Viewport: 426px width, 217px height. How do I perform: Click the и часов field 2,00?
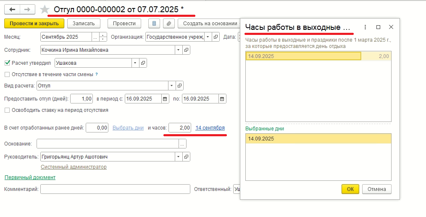coord(180,128)
